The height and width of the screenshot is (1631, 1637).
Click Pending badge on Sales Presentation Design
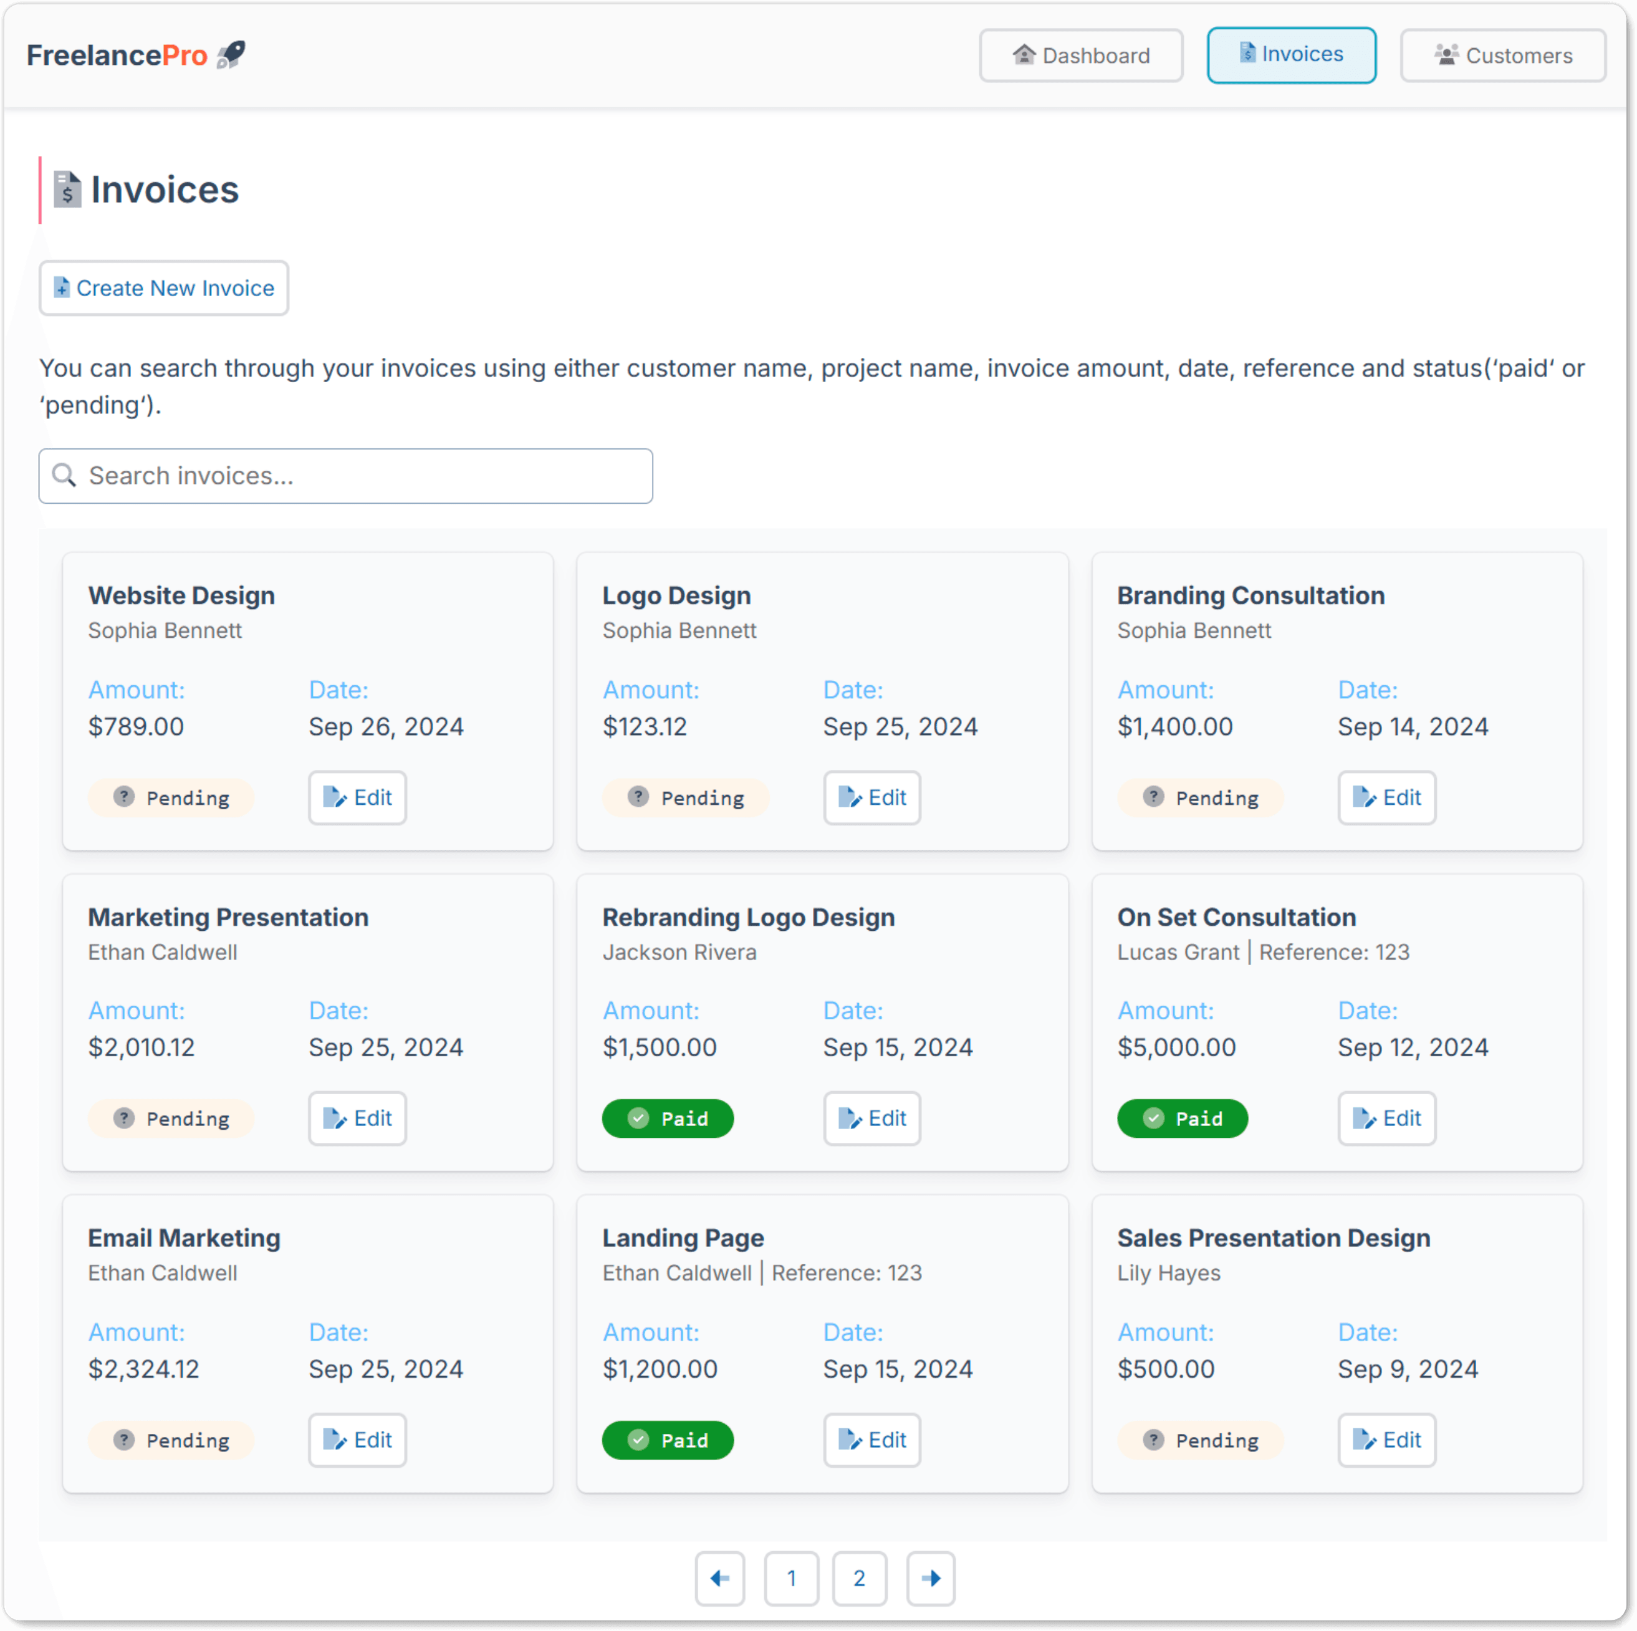(1200, 1440)
